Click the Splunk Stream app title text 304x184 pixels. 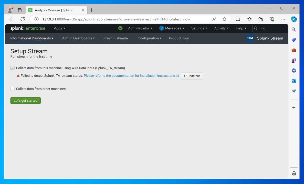tap(270, 38)
